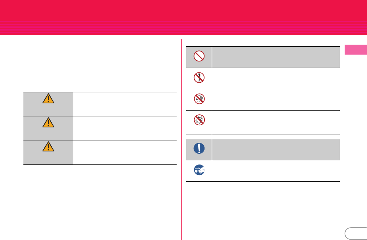
Task: Click the do-not-expose-to-water prohibition icon
Action: click(199, 120)
